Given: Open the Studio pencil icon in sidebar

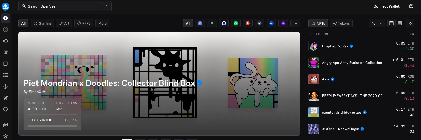Looking at the screenshot, I should pyautogui.click(x=5, y=98).
